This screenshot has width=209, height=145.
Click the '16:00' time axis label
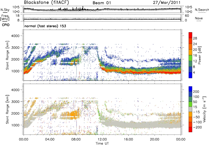pos(128,140)
